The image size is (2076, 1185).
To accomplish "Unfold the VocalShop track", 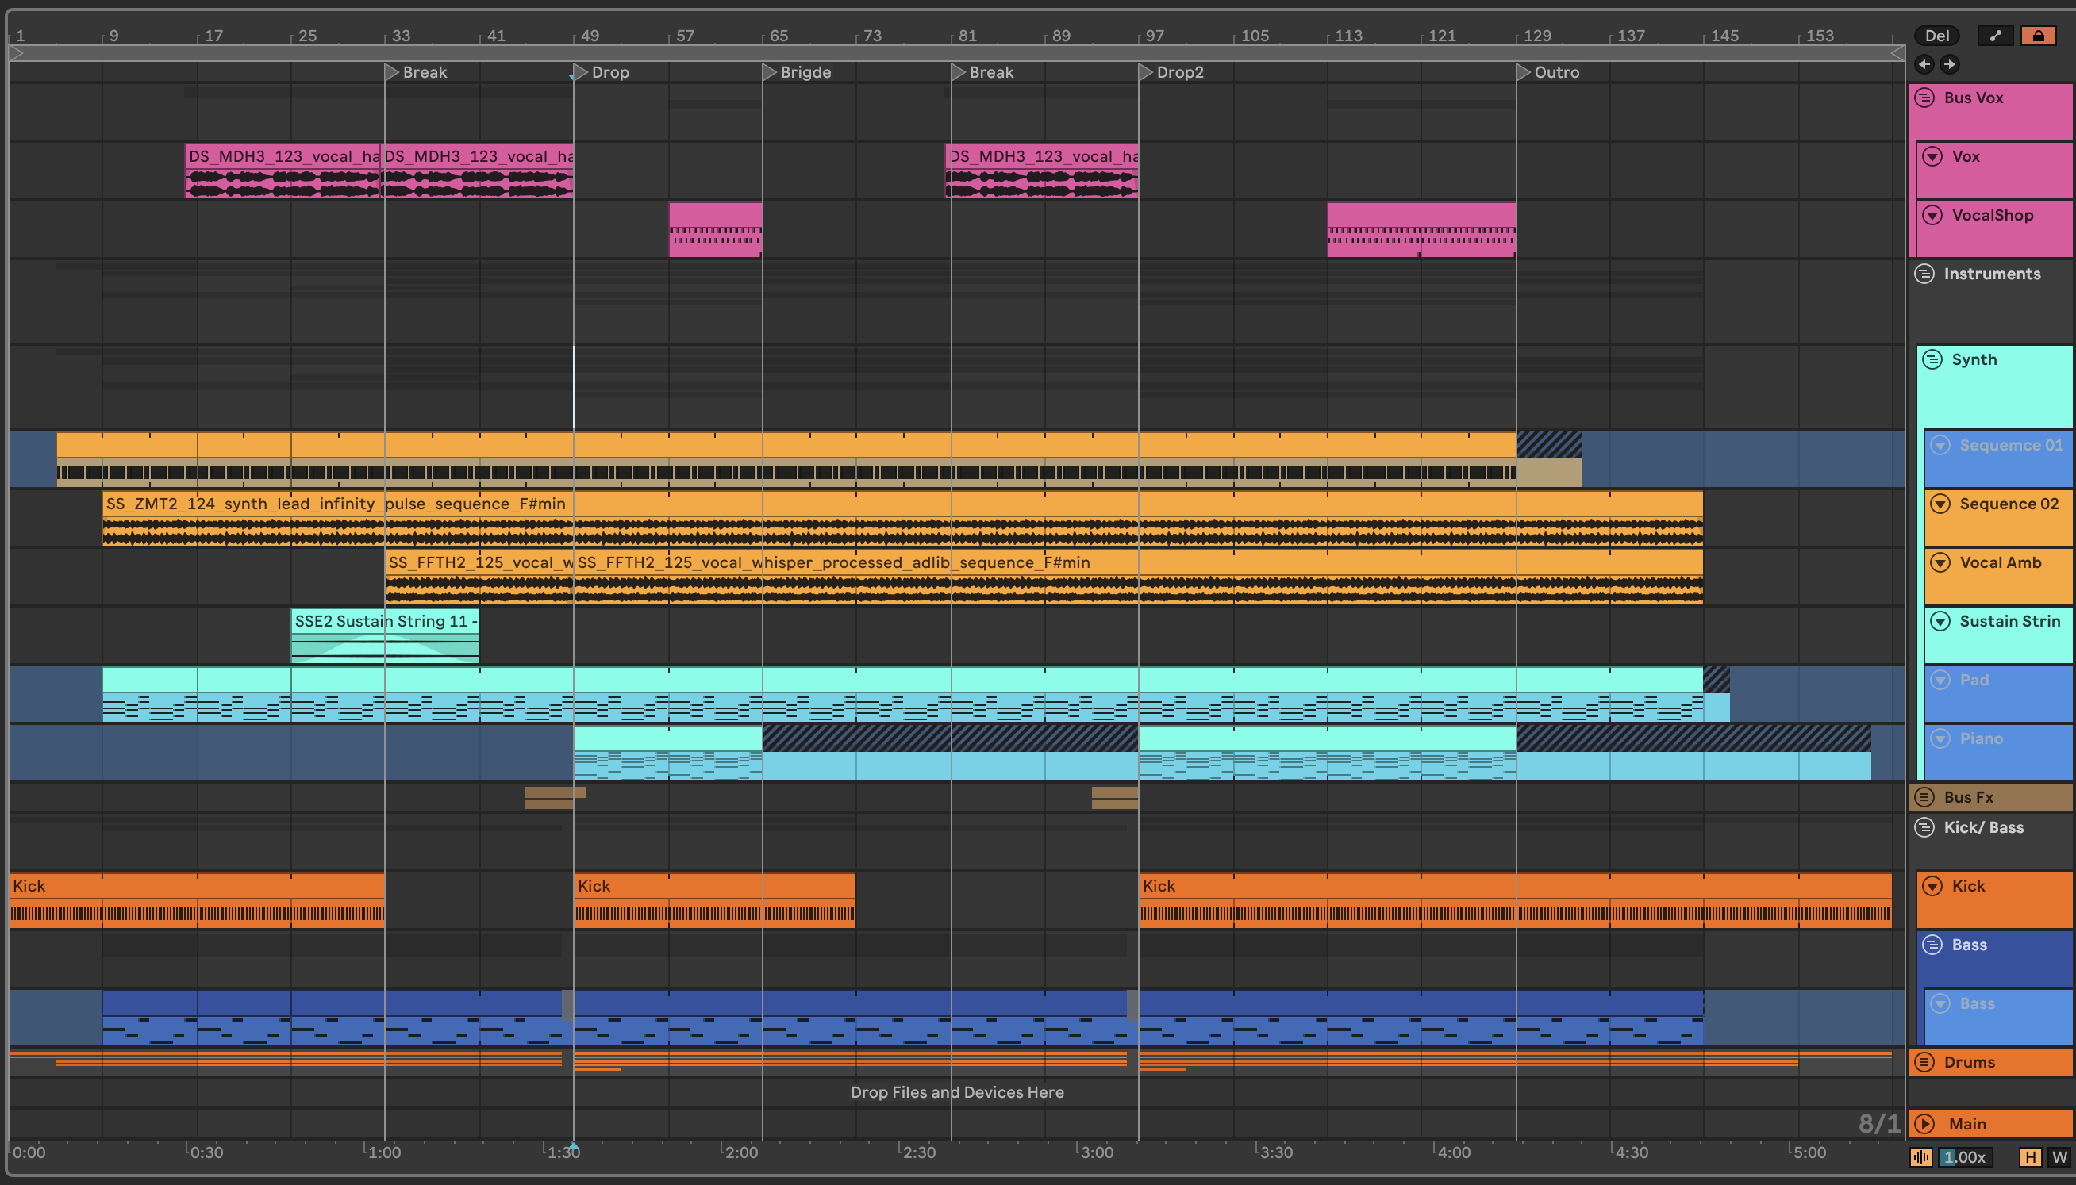I will (1932, 215).
